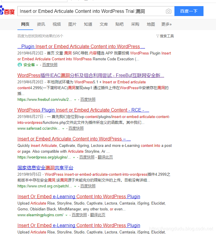216x234 pixels.
Task: Click the 百度一下 search button
Action: 189,11
